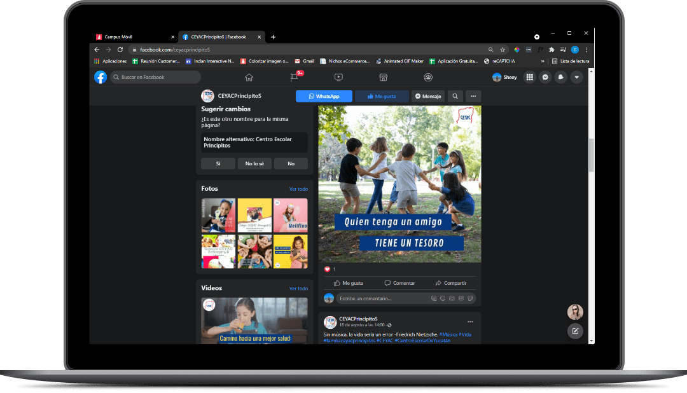Close the Campus Móvil tab
687x393 pixels.
[x=172, y=38]
